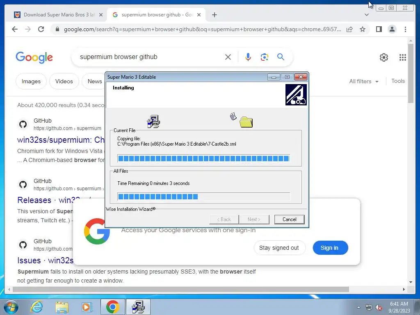Close the Download Super Mario Bros 3 tab
Screen dimensions: 420x315
click(x=101, y=15)
